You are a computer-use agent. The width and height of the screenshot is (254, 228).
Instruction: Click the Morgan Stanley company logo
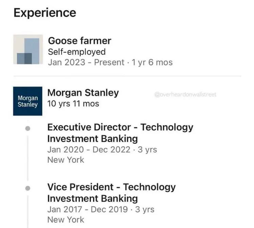coord(28,101)
